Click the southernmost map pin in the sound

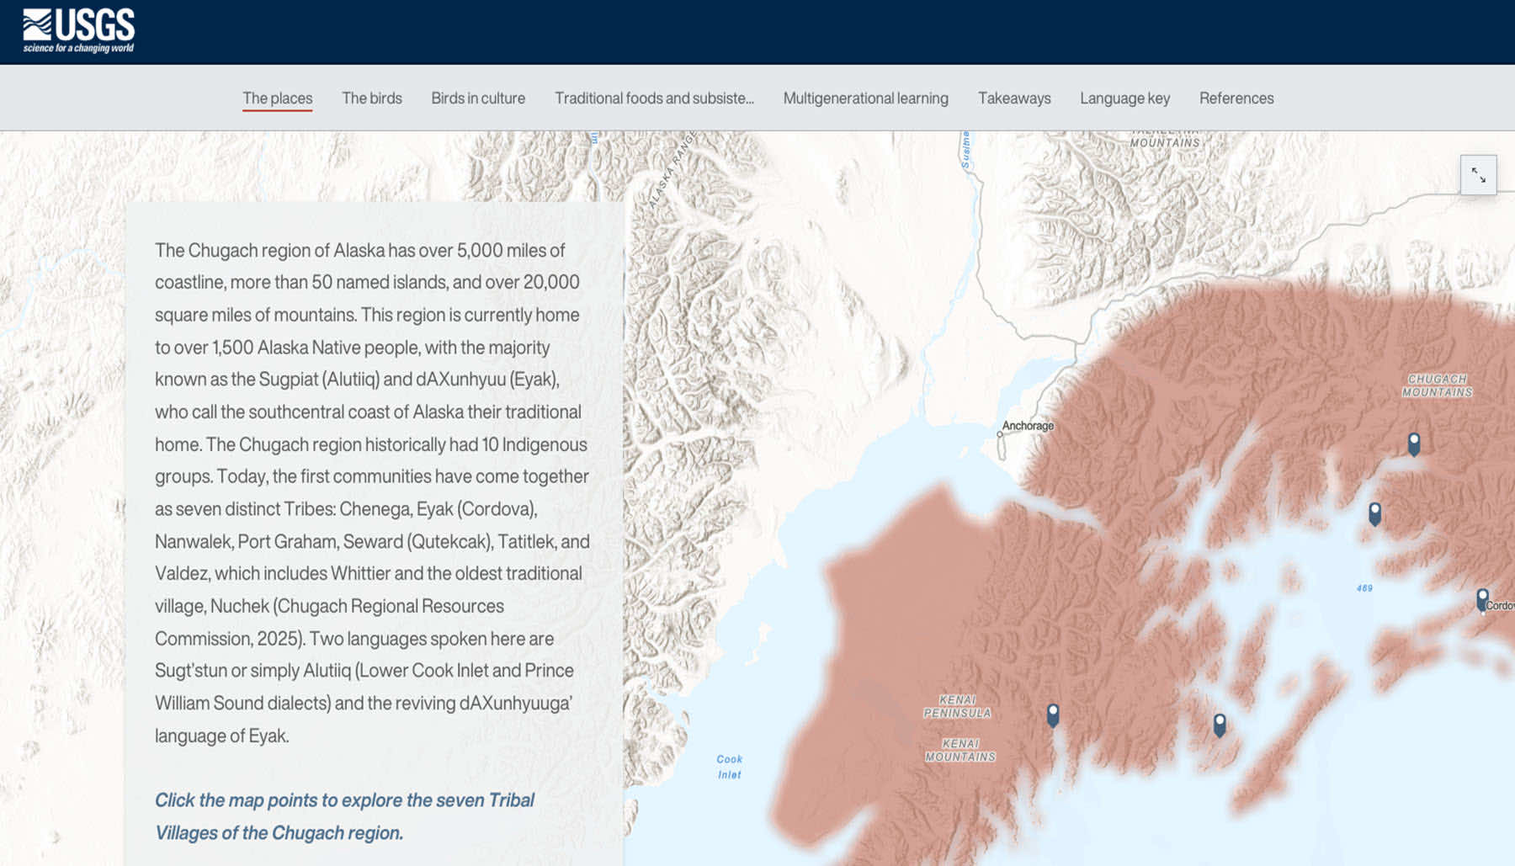[x=1220, y=724]
